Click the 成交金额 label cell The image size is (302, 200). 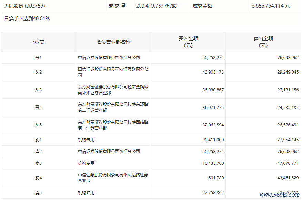tap(202, 6)
